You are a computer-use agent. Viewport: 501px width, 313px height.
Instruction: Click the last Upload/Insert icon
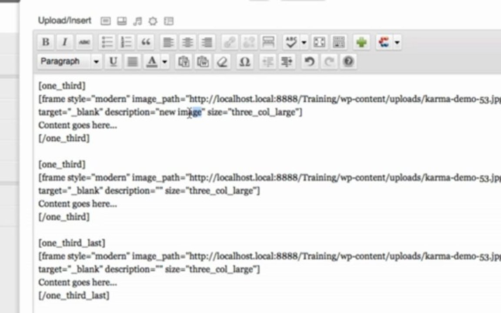(x=168, y=21)
